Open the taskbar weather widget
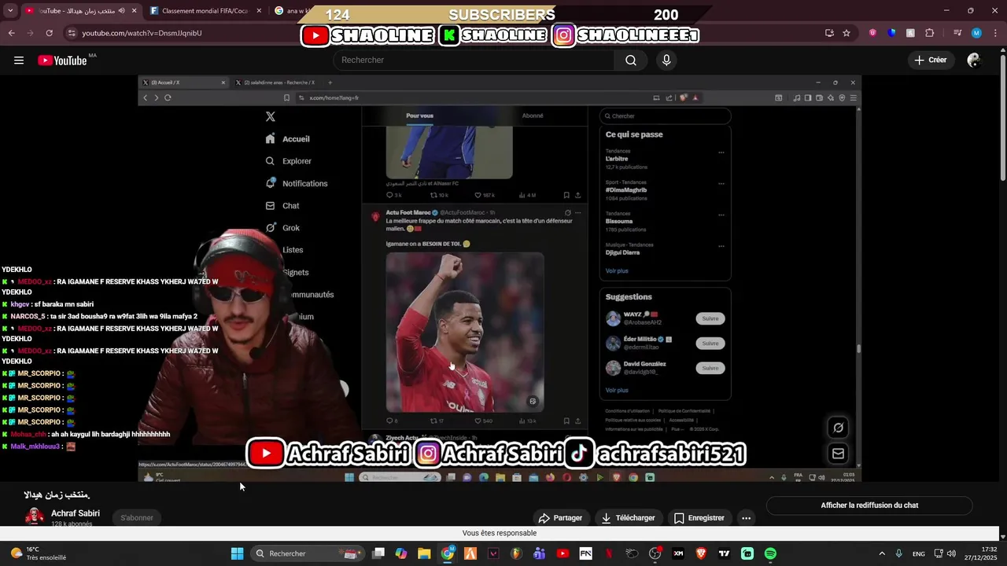Viewport: 1007px width, 566px height. (x=38, y=553)
